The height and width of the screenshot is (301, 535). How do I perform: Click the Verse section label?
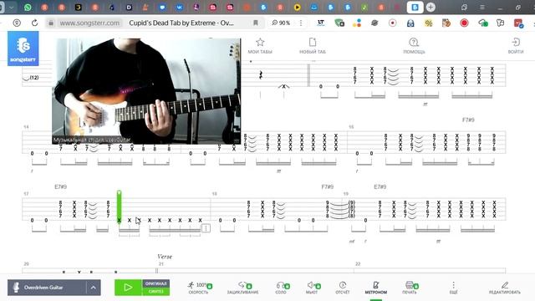(x=165, y=257)
